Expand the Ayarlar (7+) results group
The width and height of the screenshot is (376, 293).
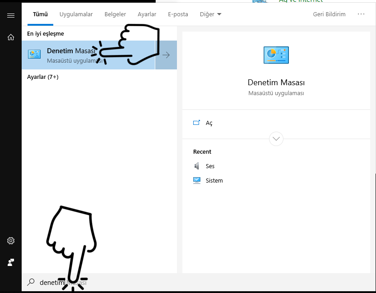click(43, 77)
